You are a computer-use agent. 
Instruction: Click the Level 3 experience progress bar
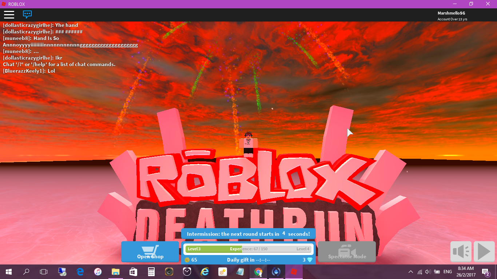click(248, 249)
